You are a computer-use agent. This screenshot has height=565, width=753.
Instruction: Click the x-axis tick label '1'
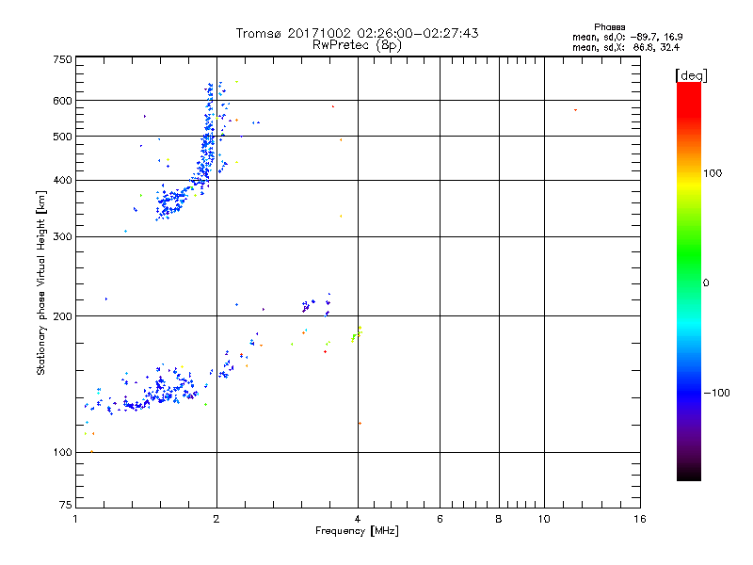coord(75,519)
